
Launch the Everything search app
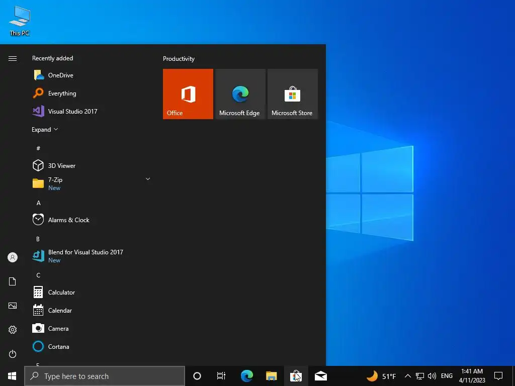pos(92,93)
